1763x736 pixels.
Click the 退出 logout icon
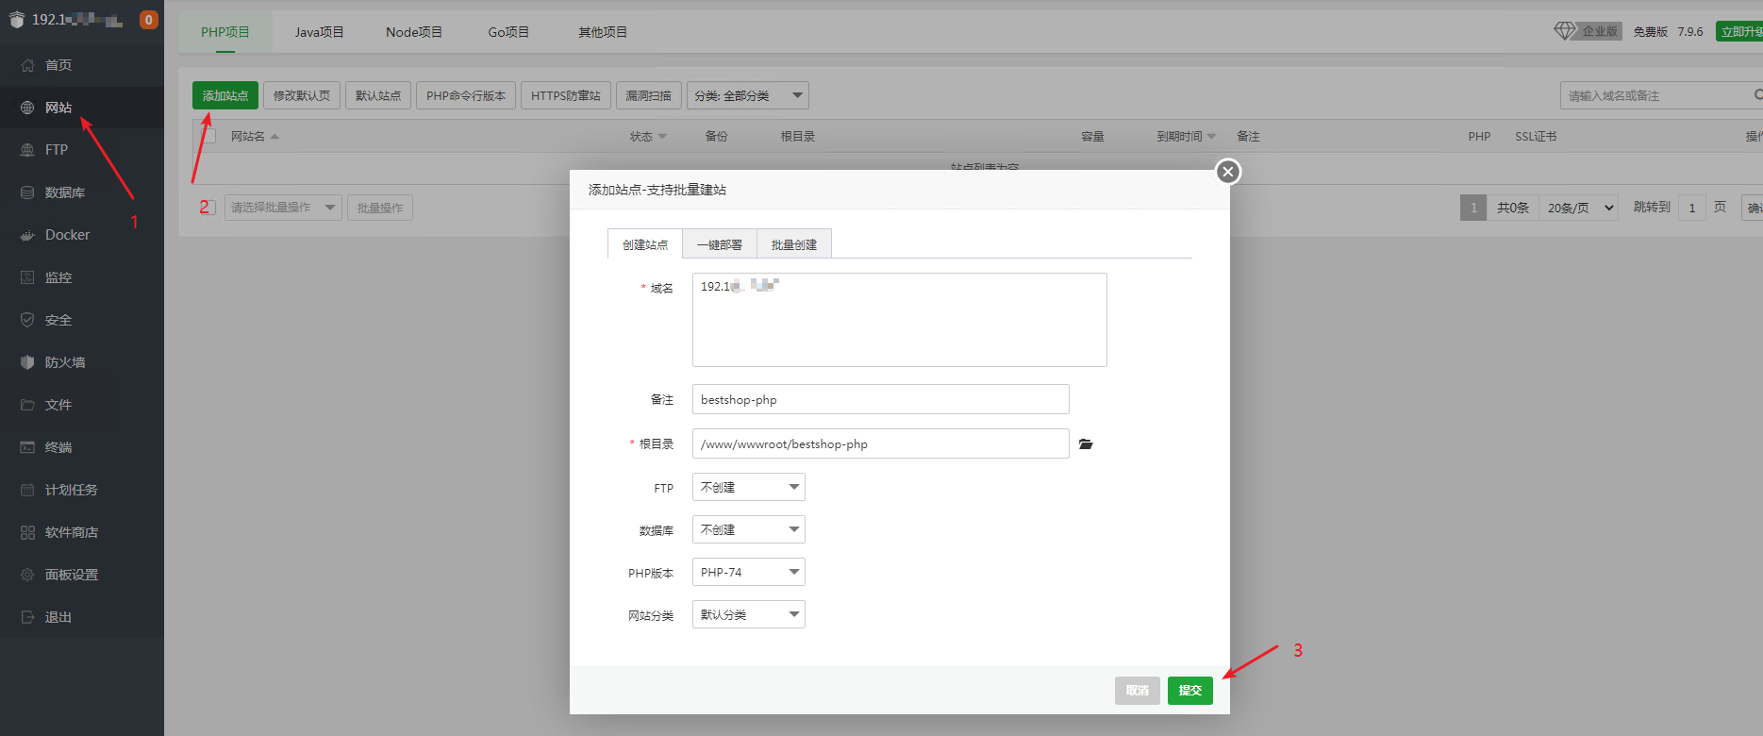[27, 617]
